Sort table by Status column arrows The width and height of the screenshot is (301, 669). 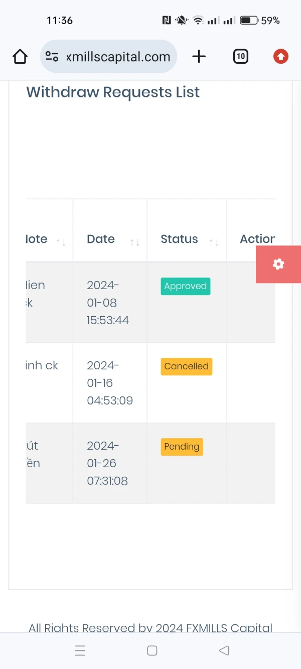click(x=214, y=243)
